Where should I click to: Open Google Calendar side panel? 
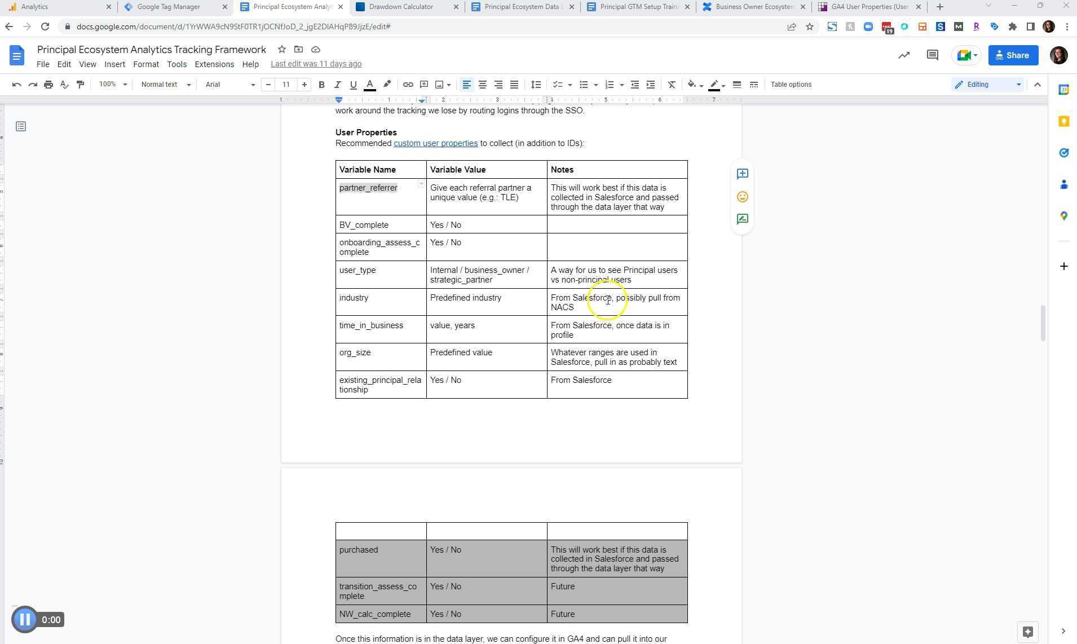tap(1065, 89)
